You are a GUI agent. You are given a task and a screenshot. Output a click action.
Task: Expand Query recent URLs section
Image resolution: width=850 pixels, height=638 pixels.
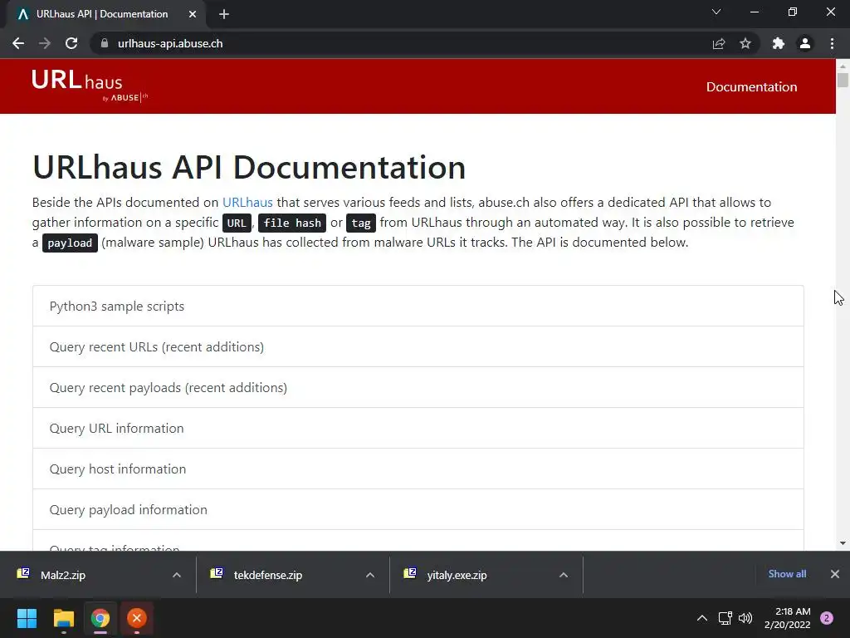pyautogui.click(x=418, y=346)
